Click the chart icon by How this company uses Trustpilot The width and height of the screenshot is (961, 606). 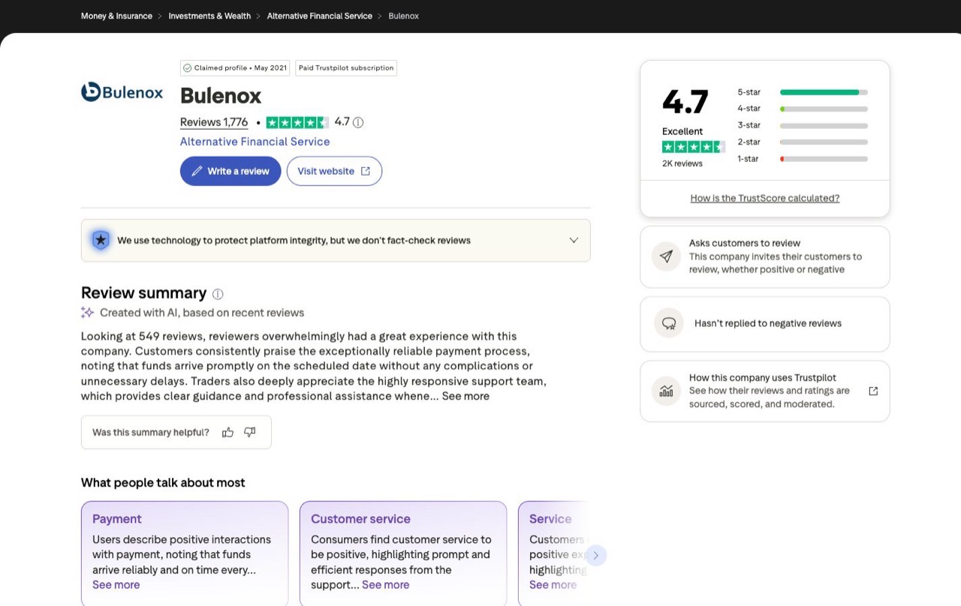(x=666, y=391)
